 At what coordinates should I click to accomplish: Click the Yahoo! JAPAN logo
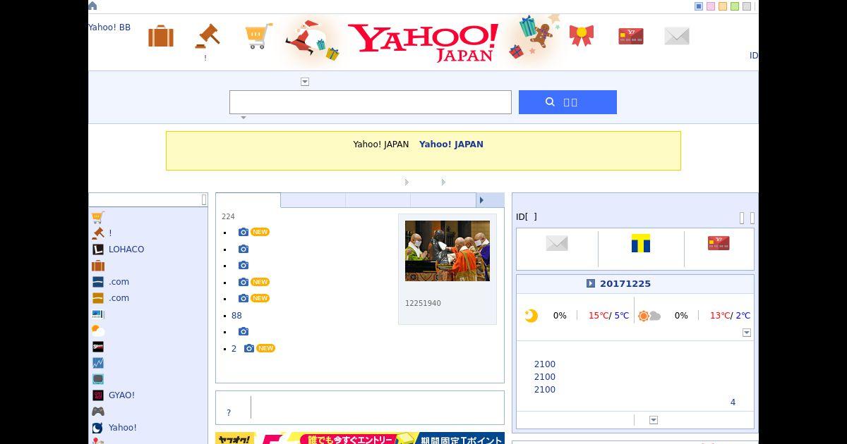pos(423,42)
